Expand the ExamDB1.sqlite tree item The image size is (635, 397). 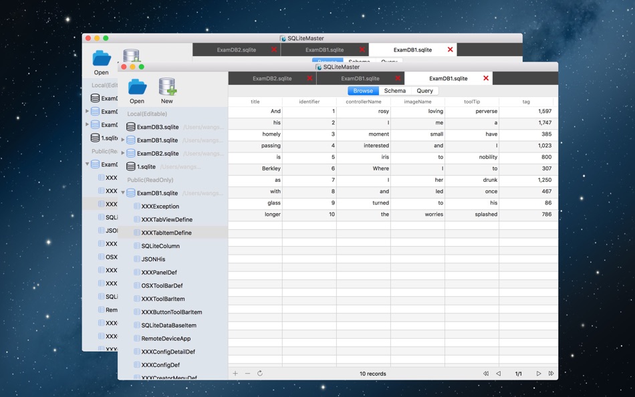click(x=124, y=140)
